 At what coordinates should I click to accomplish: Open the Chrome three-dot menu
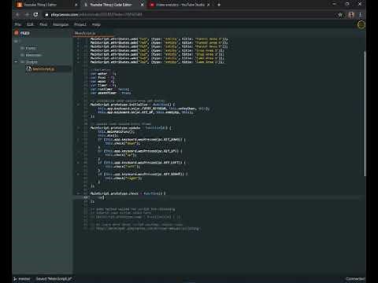[361, 15]
